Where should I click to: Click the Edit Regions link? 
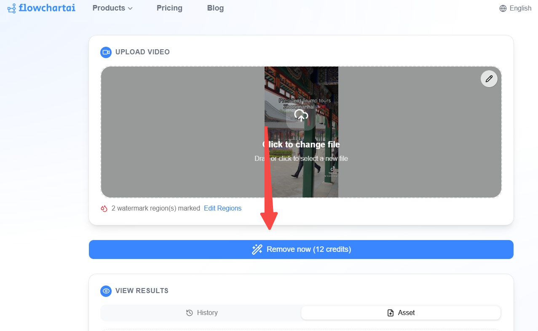(222, 208)
